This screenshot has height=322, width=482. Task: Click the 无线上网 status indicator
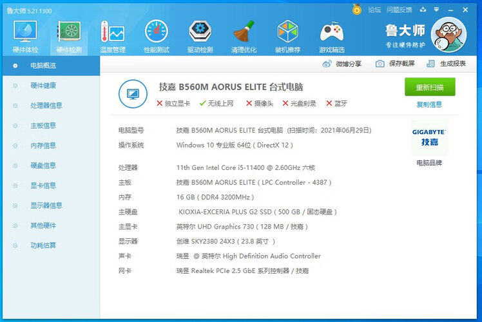[x=216, y=104]
